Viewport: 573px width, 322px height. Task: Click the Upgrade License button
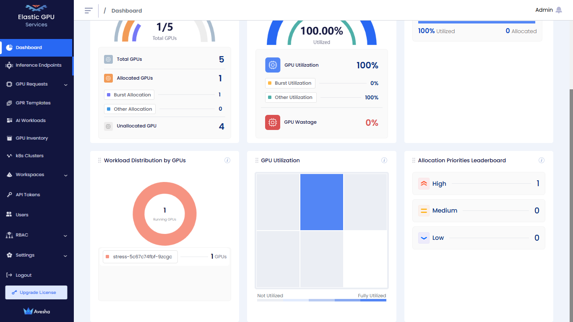click(36, 293)
